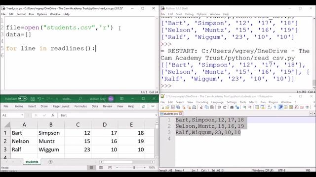Click 100% zoom level in Excel
The width and height of the screenshot is (316, 177).
[x=152, y=167]
